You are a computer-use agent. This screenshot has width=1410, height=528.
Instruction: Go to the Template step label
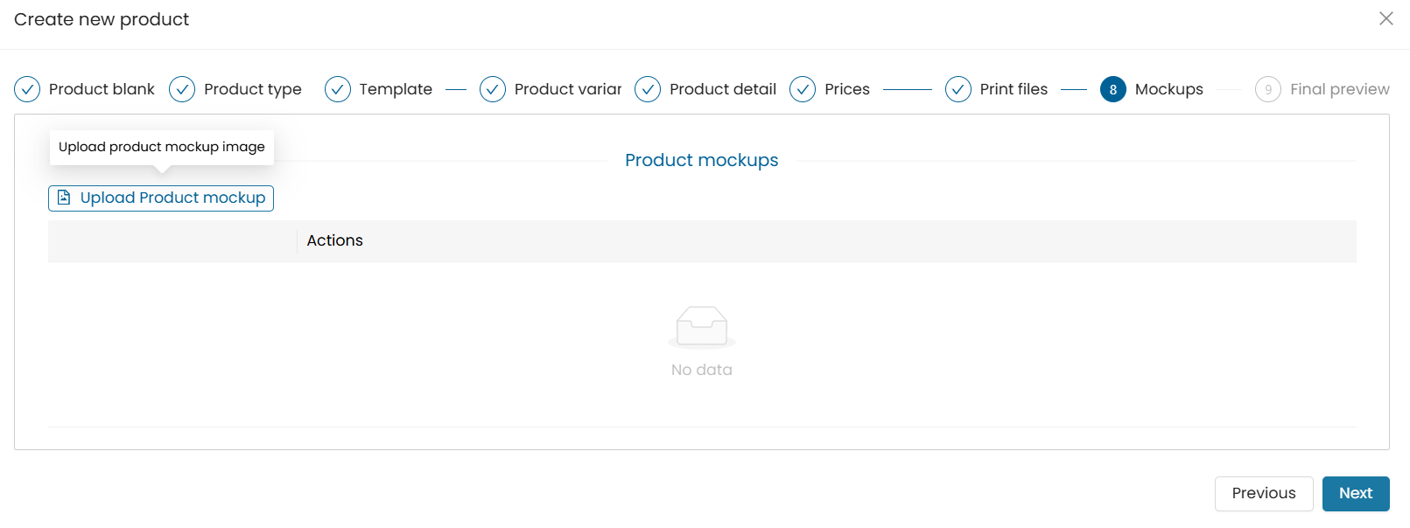(396, 89)
